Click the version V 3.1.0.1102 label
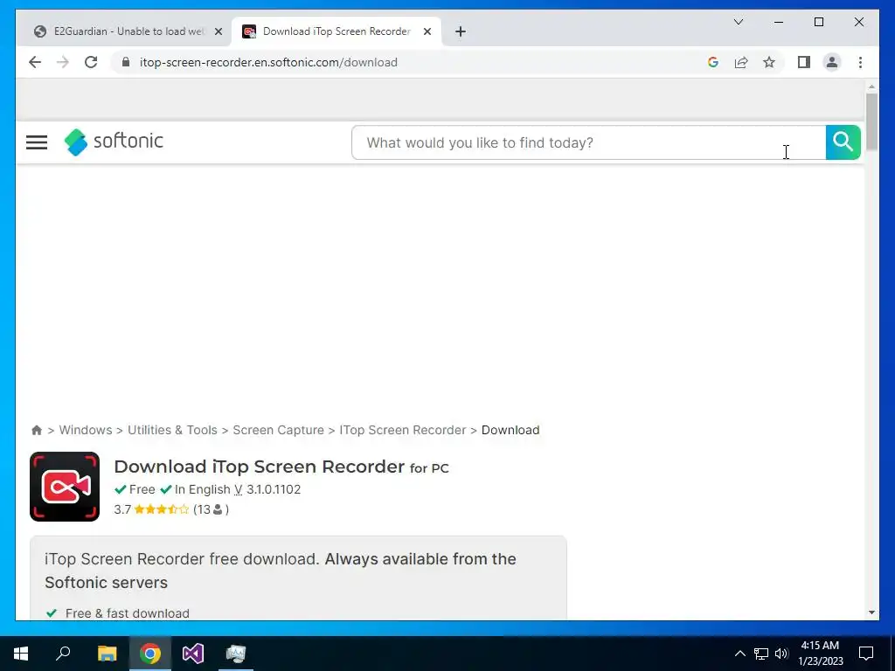The height and width of the screenshot is (671, 895). point(267,489)
